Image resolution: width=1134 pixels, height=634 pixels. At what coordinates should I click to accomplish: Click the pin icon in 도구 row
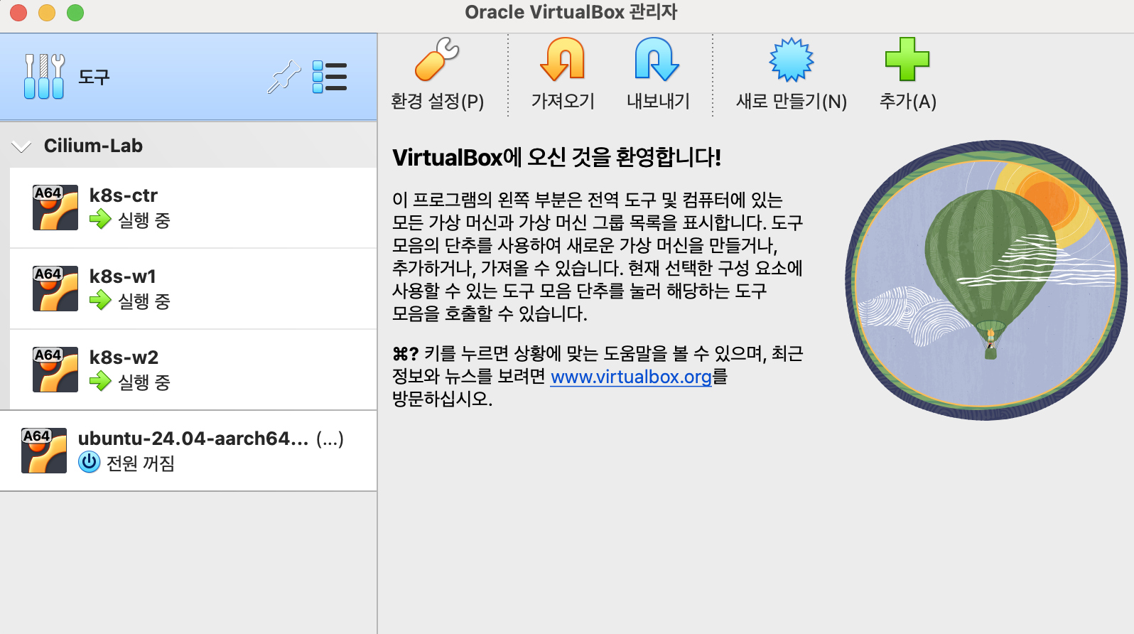point(283,77)
